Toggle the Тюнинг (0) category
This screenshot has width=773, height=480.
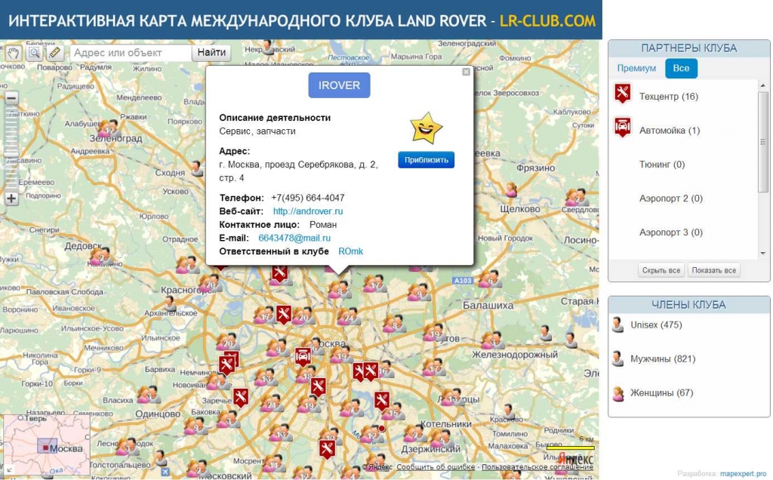(x=661, y=165)
